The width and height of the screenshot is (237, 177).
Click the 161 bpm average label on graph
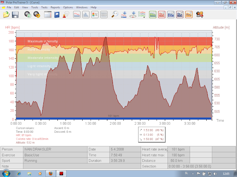[x=113, y=116]
